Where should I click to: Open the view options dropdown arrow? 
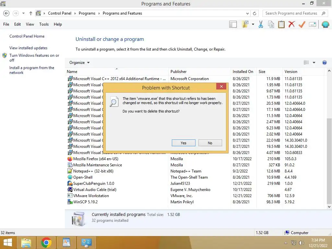tap(314, 63)
